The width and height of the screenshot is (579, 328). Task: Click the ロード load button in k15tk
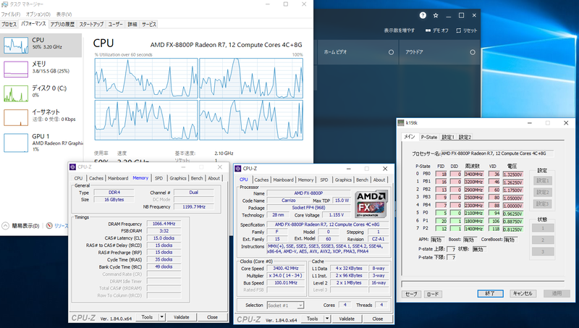(x=432, y=294)
